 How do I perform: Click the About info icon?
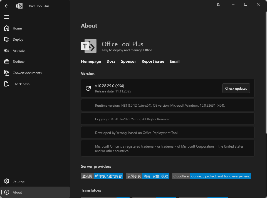(7, 192)
